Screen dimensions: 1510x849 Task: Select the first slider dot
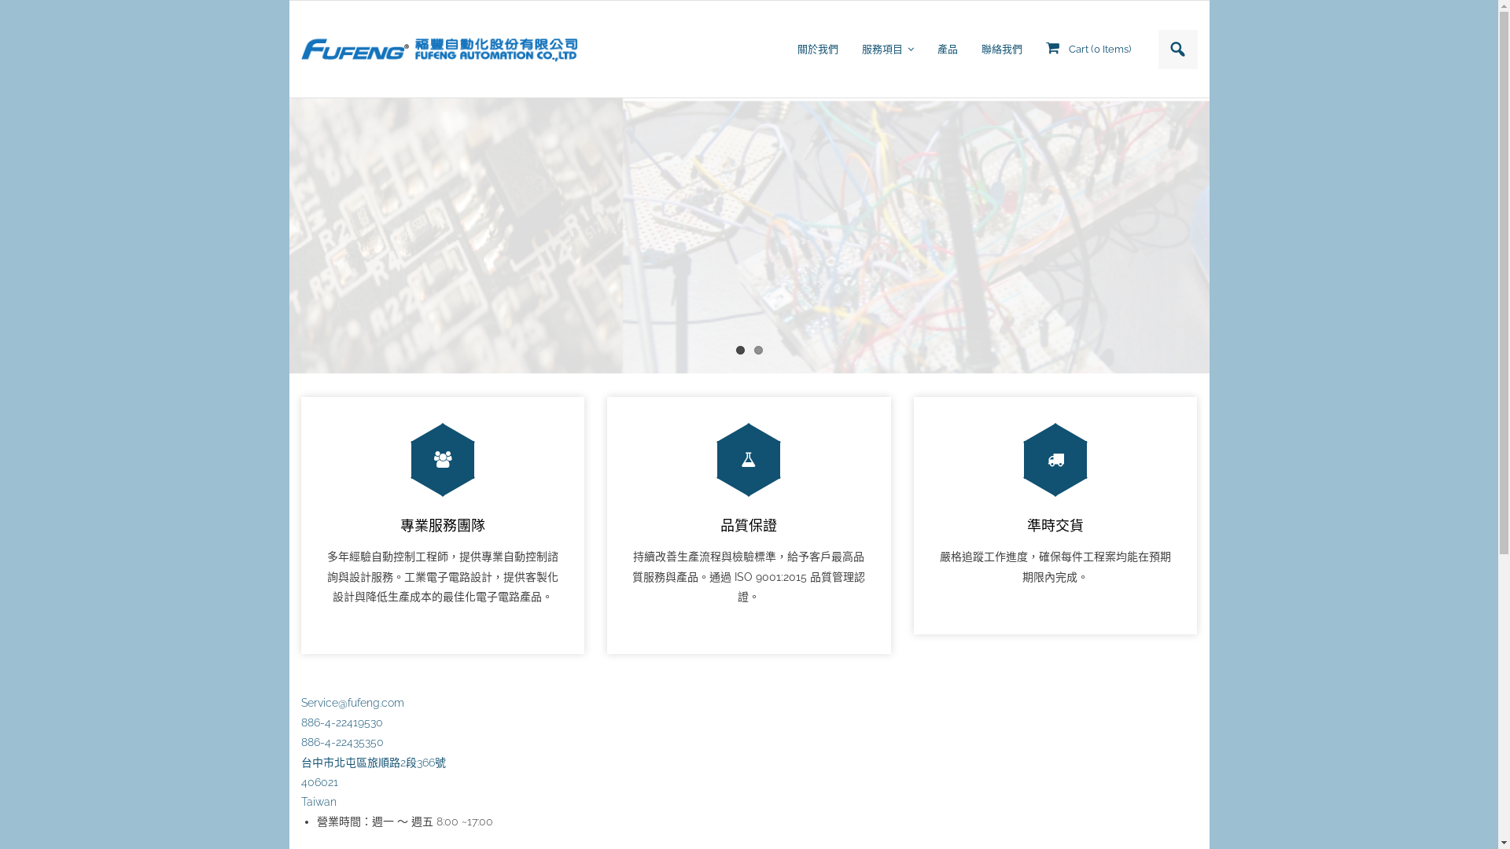[x=740, y=351]
